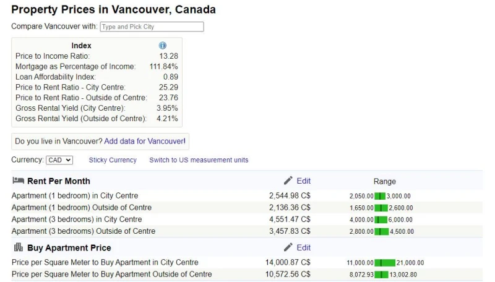The height and width of the screenshot is (282, 495).
Task: Click the 3,457.83 C$ rent value
Action: (290, 231)
